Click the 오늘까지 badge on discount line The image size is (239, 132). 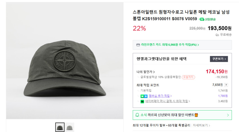tap(188, 77)
